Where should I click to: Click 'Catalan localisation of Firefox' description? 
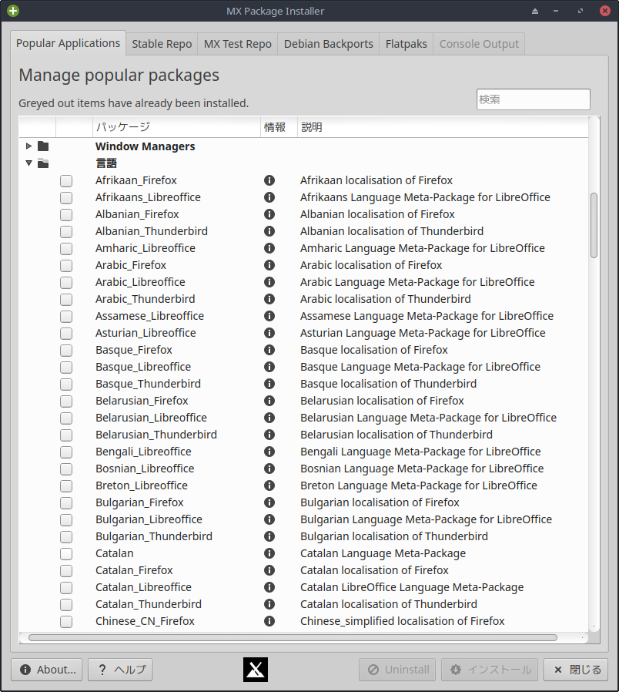[374, 570]
